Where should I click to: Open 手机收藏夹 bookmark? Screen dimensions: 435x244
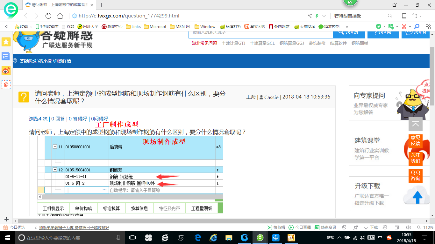[47, 27]
